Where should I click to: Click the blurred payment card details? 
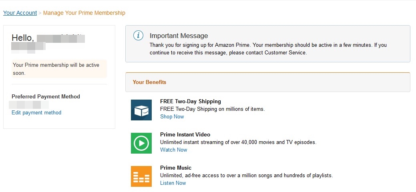[29, 105]
